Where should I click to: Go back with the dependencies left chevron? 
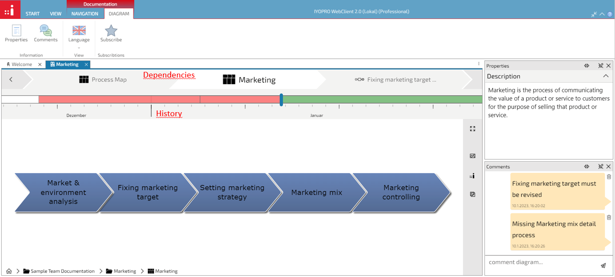coord(11,79)
